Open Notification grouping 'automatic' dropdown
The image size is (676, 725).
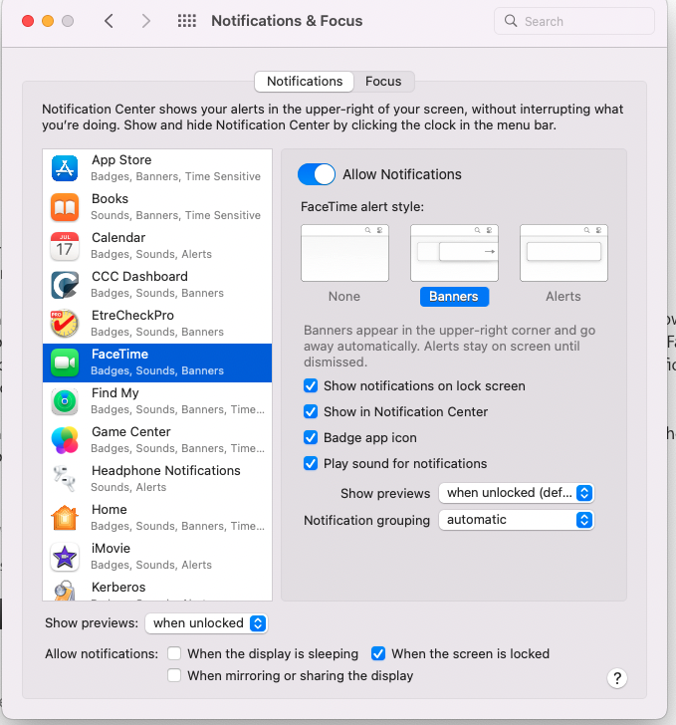(x=516, y=520)
